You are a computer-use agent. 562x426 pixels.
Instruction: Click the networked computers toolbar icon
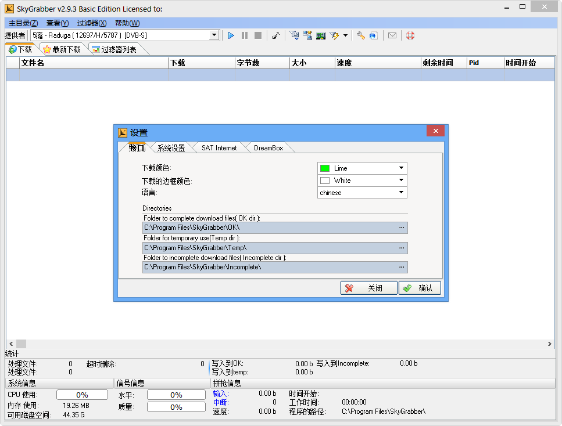[307, 35]
